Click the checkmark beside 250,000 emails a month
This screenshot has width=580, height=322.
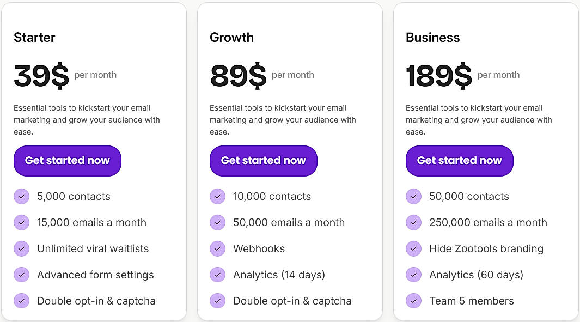click(x=413, y=222)
